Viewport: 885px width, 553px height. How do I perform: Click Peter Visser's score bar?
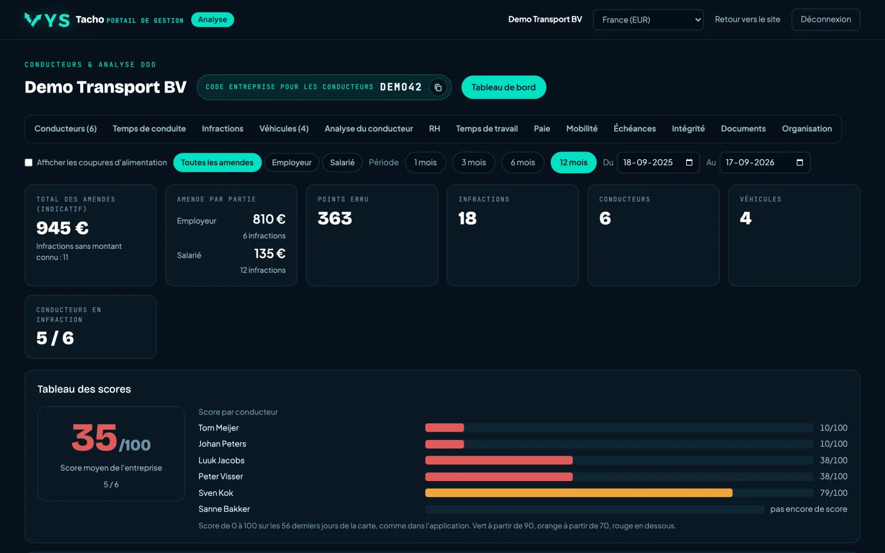pyautogui.click(x=619, y=476)
